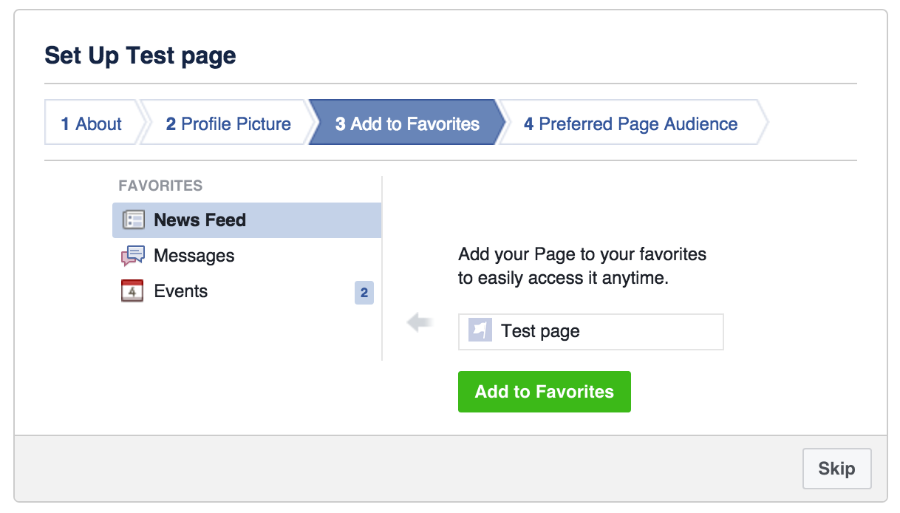Select the News Feed label in the sidebar
Screen dimensions: 900x513
tap(200, 220)
